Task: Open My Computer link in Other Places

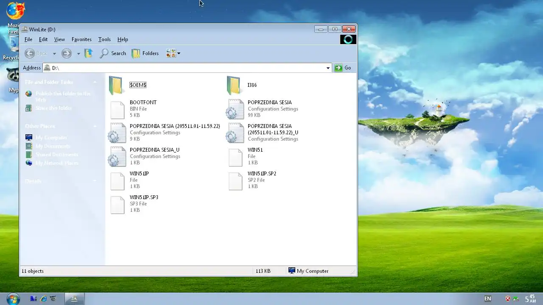Action: (51, 138)
